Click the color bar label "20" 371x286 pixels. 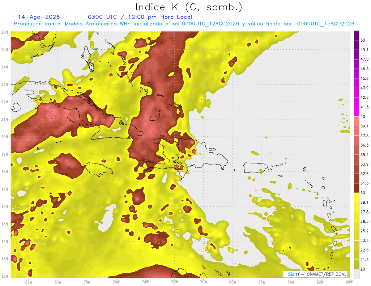click(x=363, y=269)
